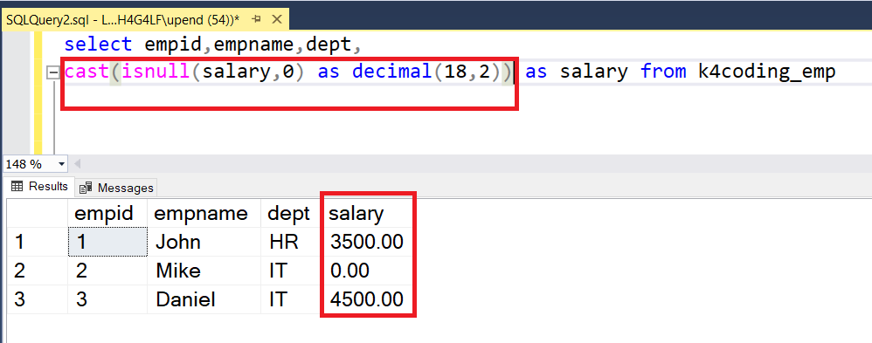872x343 pixels.
Task: Select the Daniel cell
Action: (204, 299)
